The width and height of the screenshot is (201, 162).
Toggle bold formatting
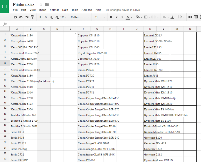click(110, 17)
